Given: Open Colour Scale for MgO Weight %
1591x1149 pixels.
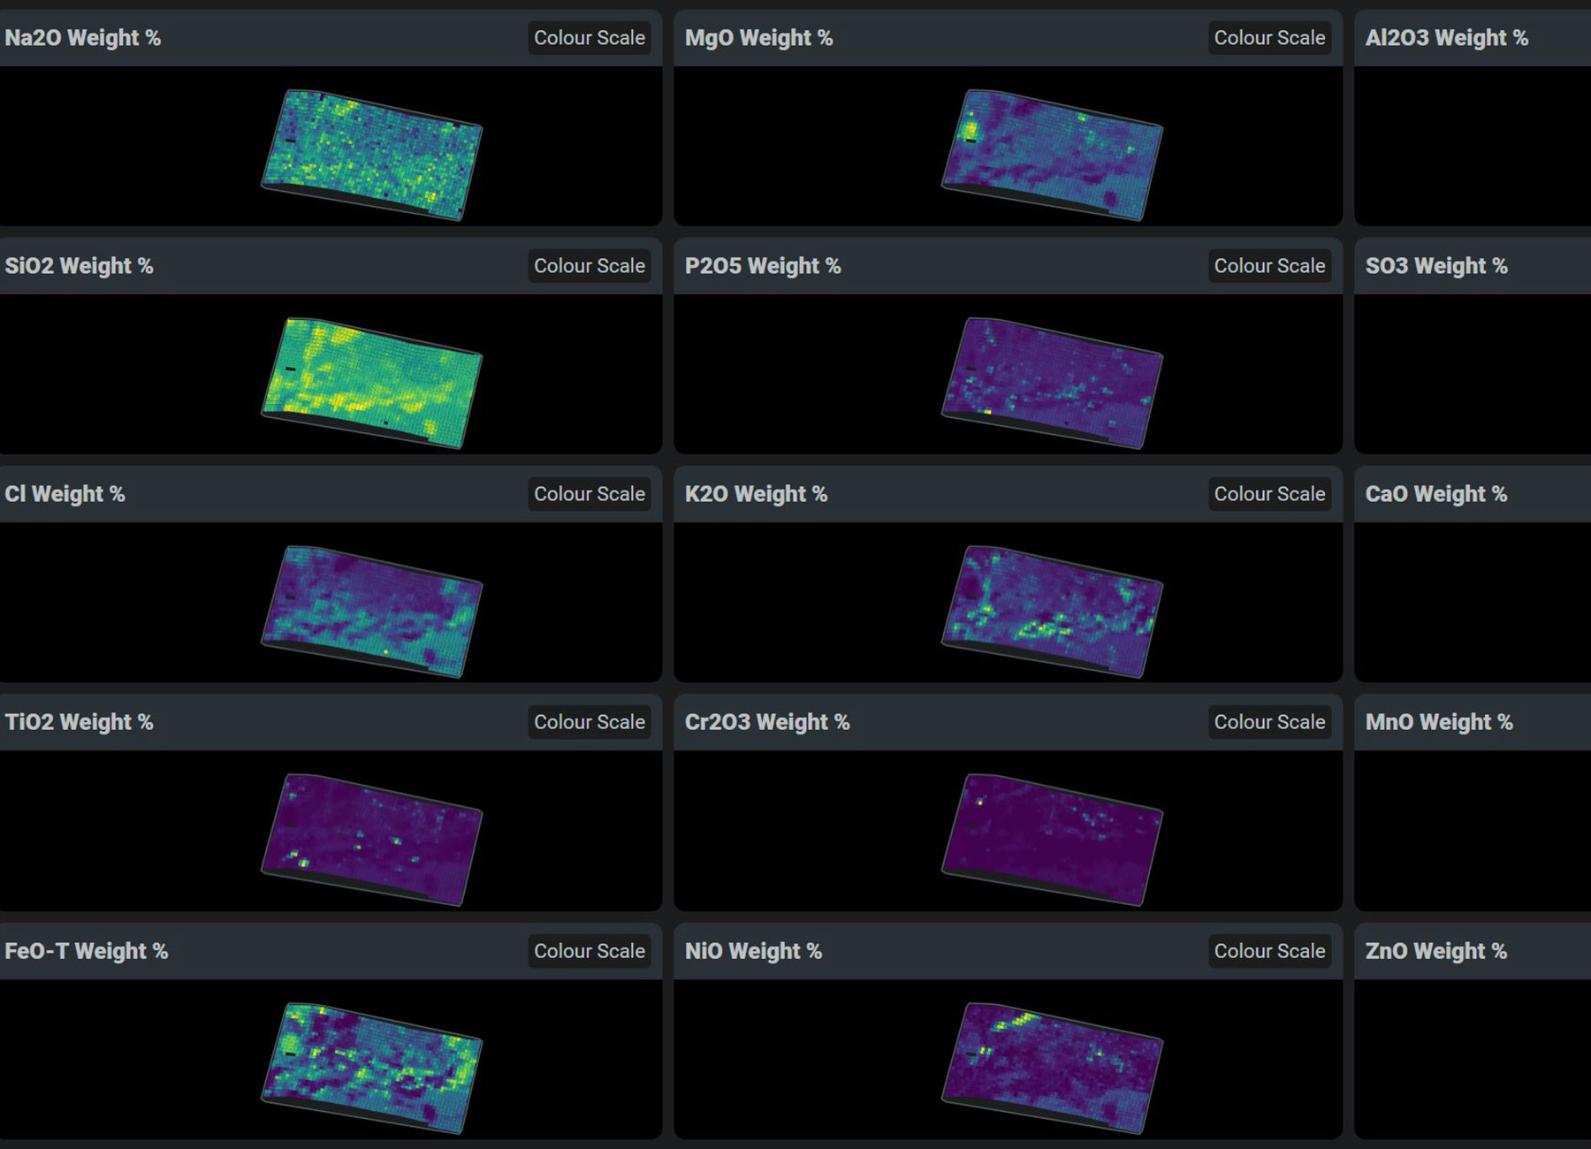Looking at the screenshot, I should (x=1268, y=38).
